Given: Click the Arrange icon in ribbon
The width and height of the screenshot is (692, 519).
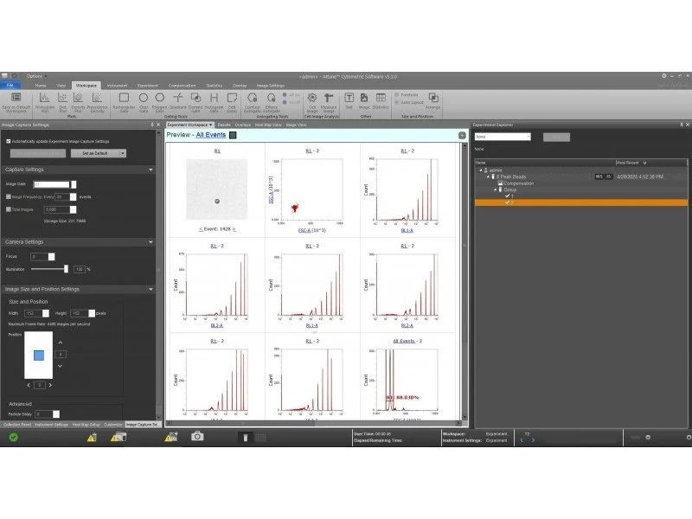Looking at the screenshot, I should point(433,100).
